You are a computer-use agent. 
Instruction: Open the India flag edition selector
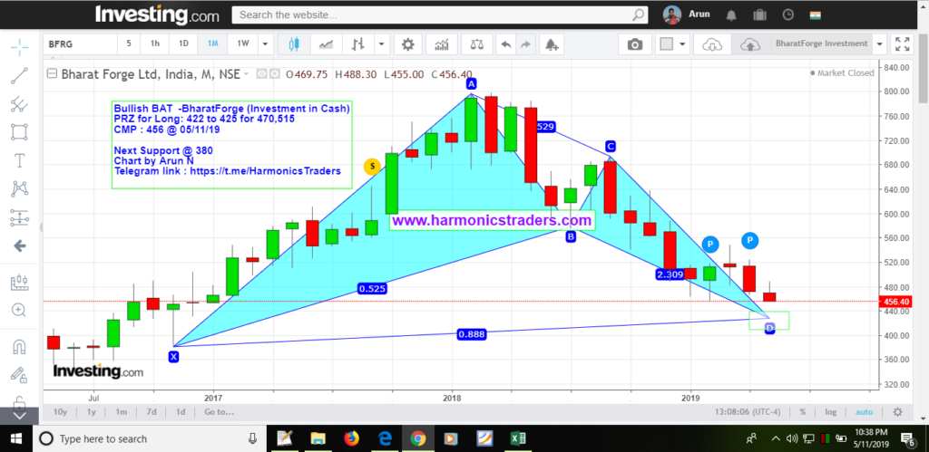pyautogui.click(x=816, y=14)
